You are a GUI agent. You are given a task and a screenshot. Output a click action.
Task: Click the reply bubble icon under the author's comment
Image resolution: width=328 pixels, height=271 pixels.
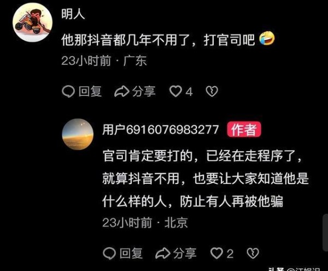(x=109, y=253)
